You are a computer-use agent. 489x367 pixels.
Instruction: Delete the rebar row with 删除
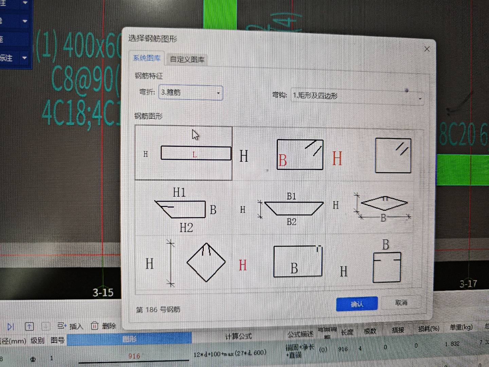104,326
